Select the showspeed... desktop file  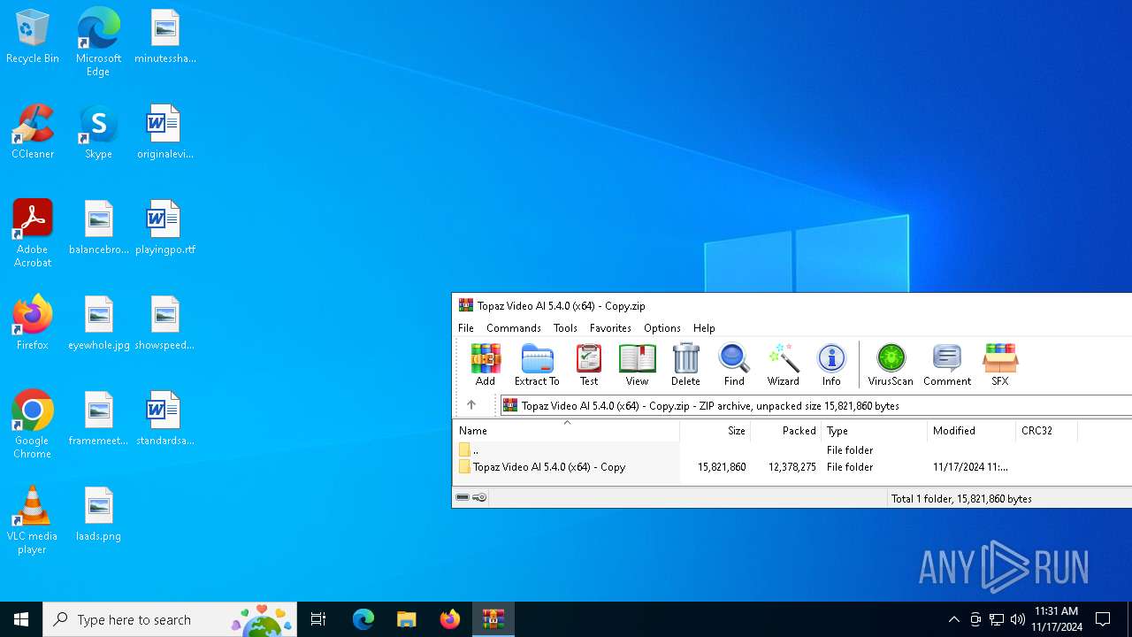click(x=164, y=323)
